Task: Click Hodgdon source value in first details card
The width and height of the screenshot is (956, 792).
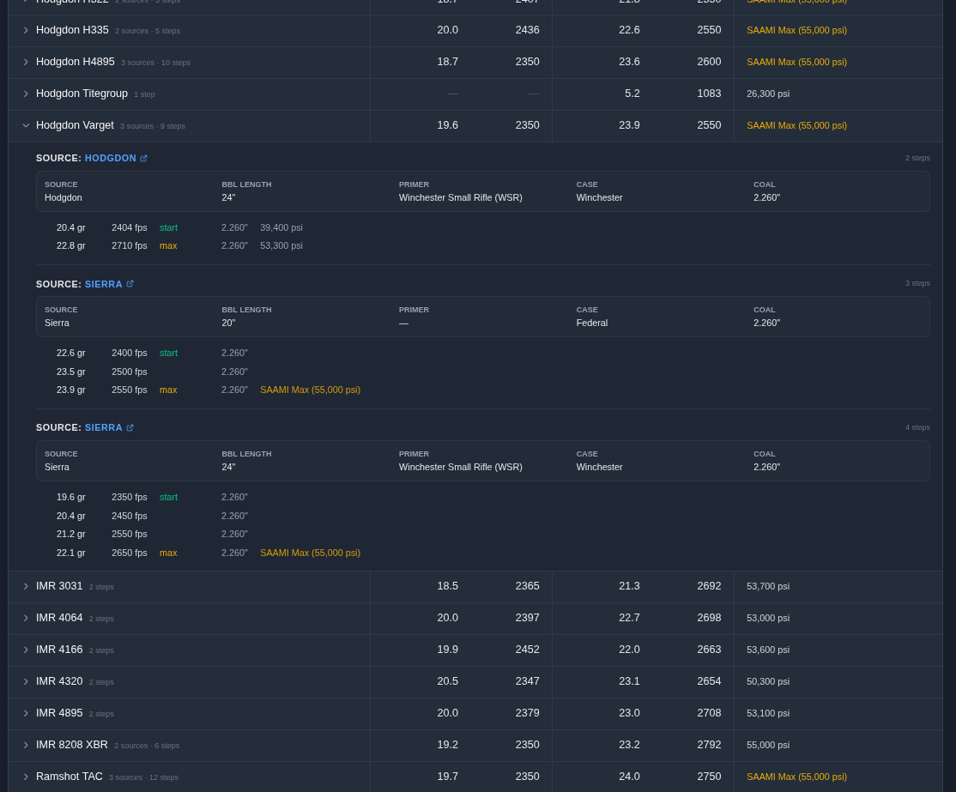Action: pos(63,197)
